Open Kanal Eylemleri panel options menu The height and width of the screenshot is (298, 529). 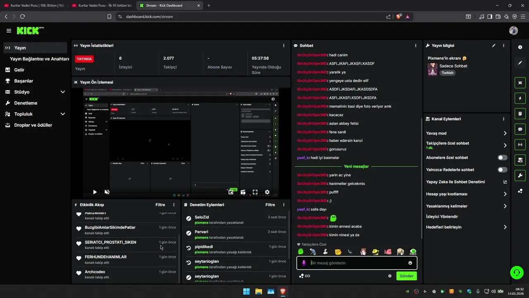pyautogui.click(x=503, y=119)
